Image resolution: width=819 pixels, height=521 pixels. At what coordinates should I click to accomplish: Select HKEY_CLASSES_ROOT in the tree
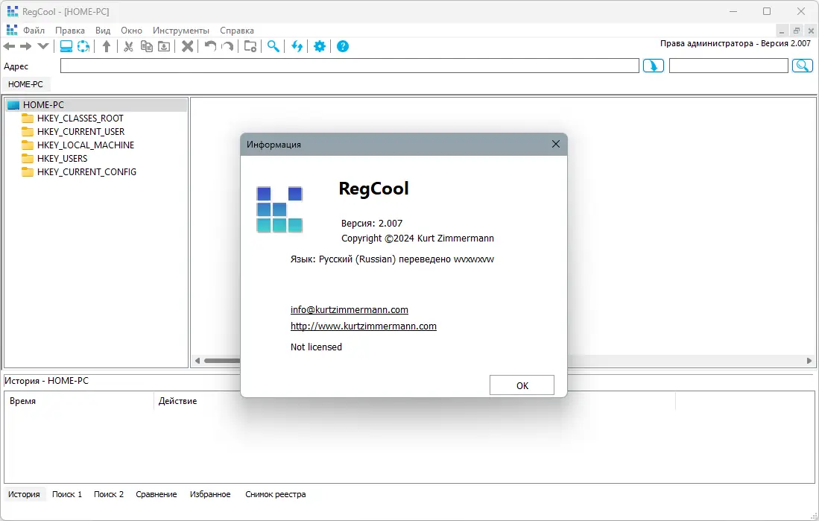point(80,118)
